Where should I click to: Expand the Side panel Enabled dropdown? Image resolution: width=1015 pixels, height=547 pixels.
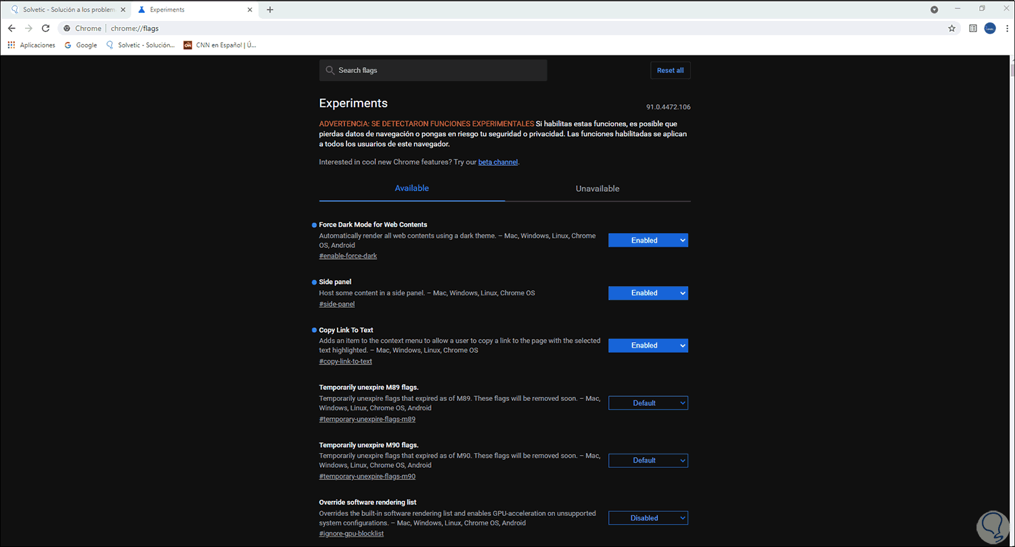coord(648,293)
